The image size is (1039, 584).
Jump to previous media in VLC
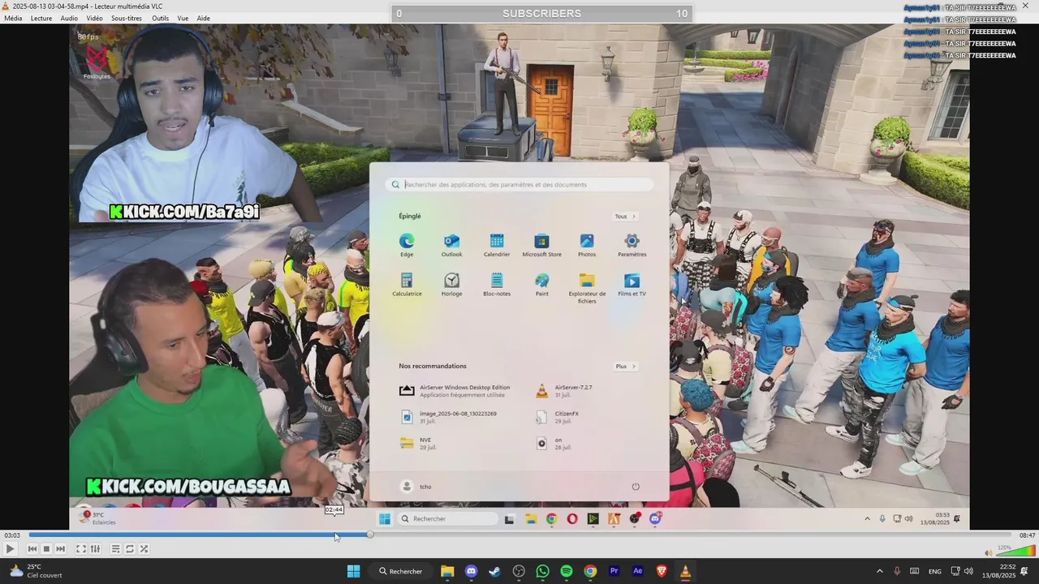pyautogui.click(x=32, y=549)
